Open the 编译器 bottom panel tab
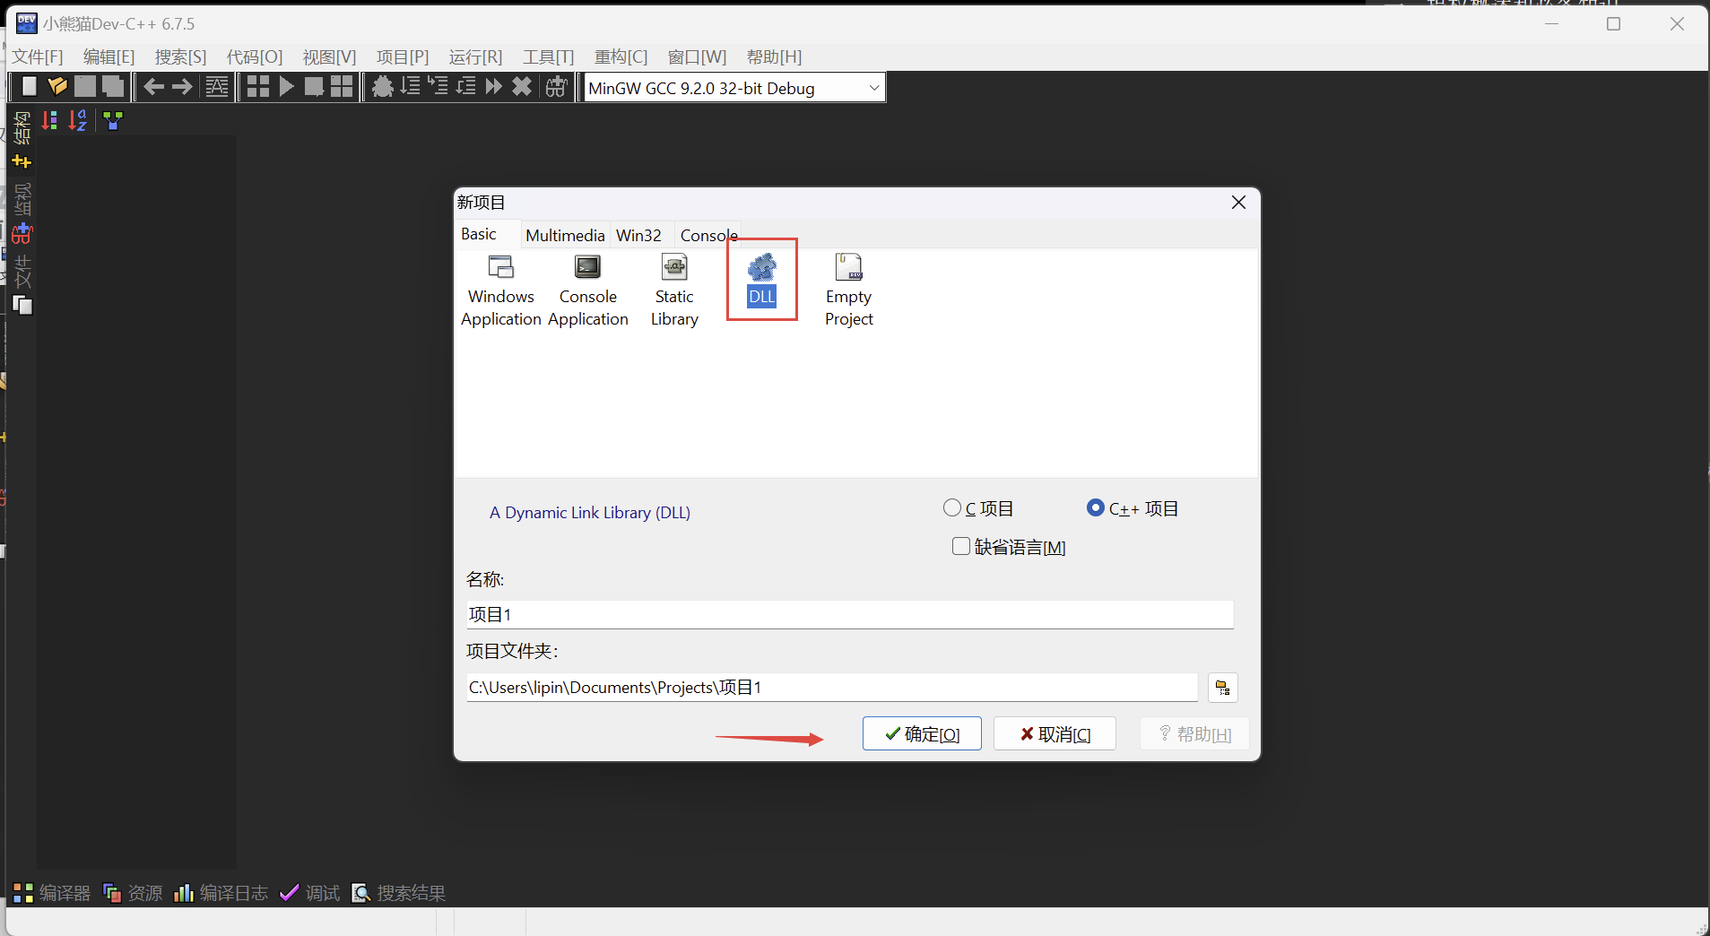Viewport: 1710px width, 936px height. [52, 893]
